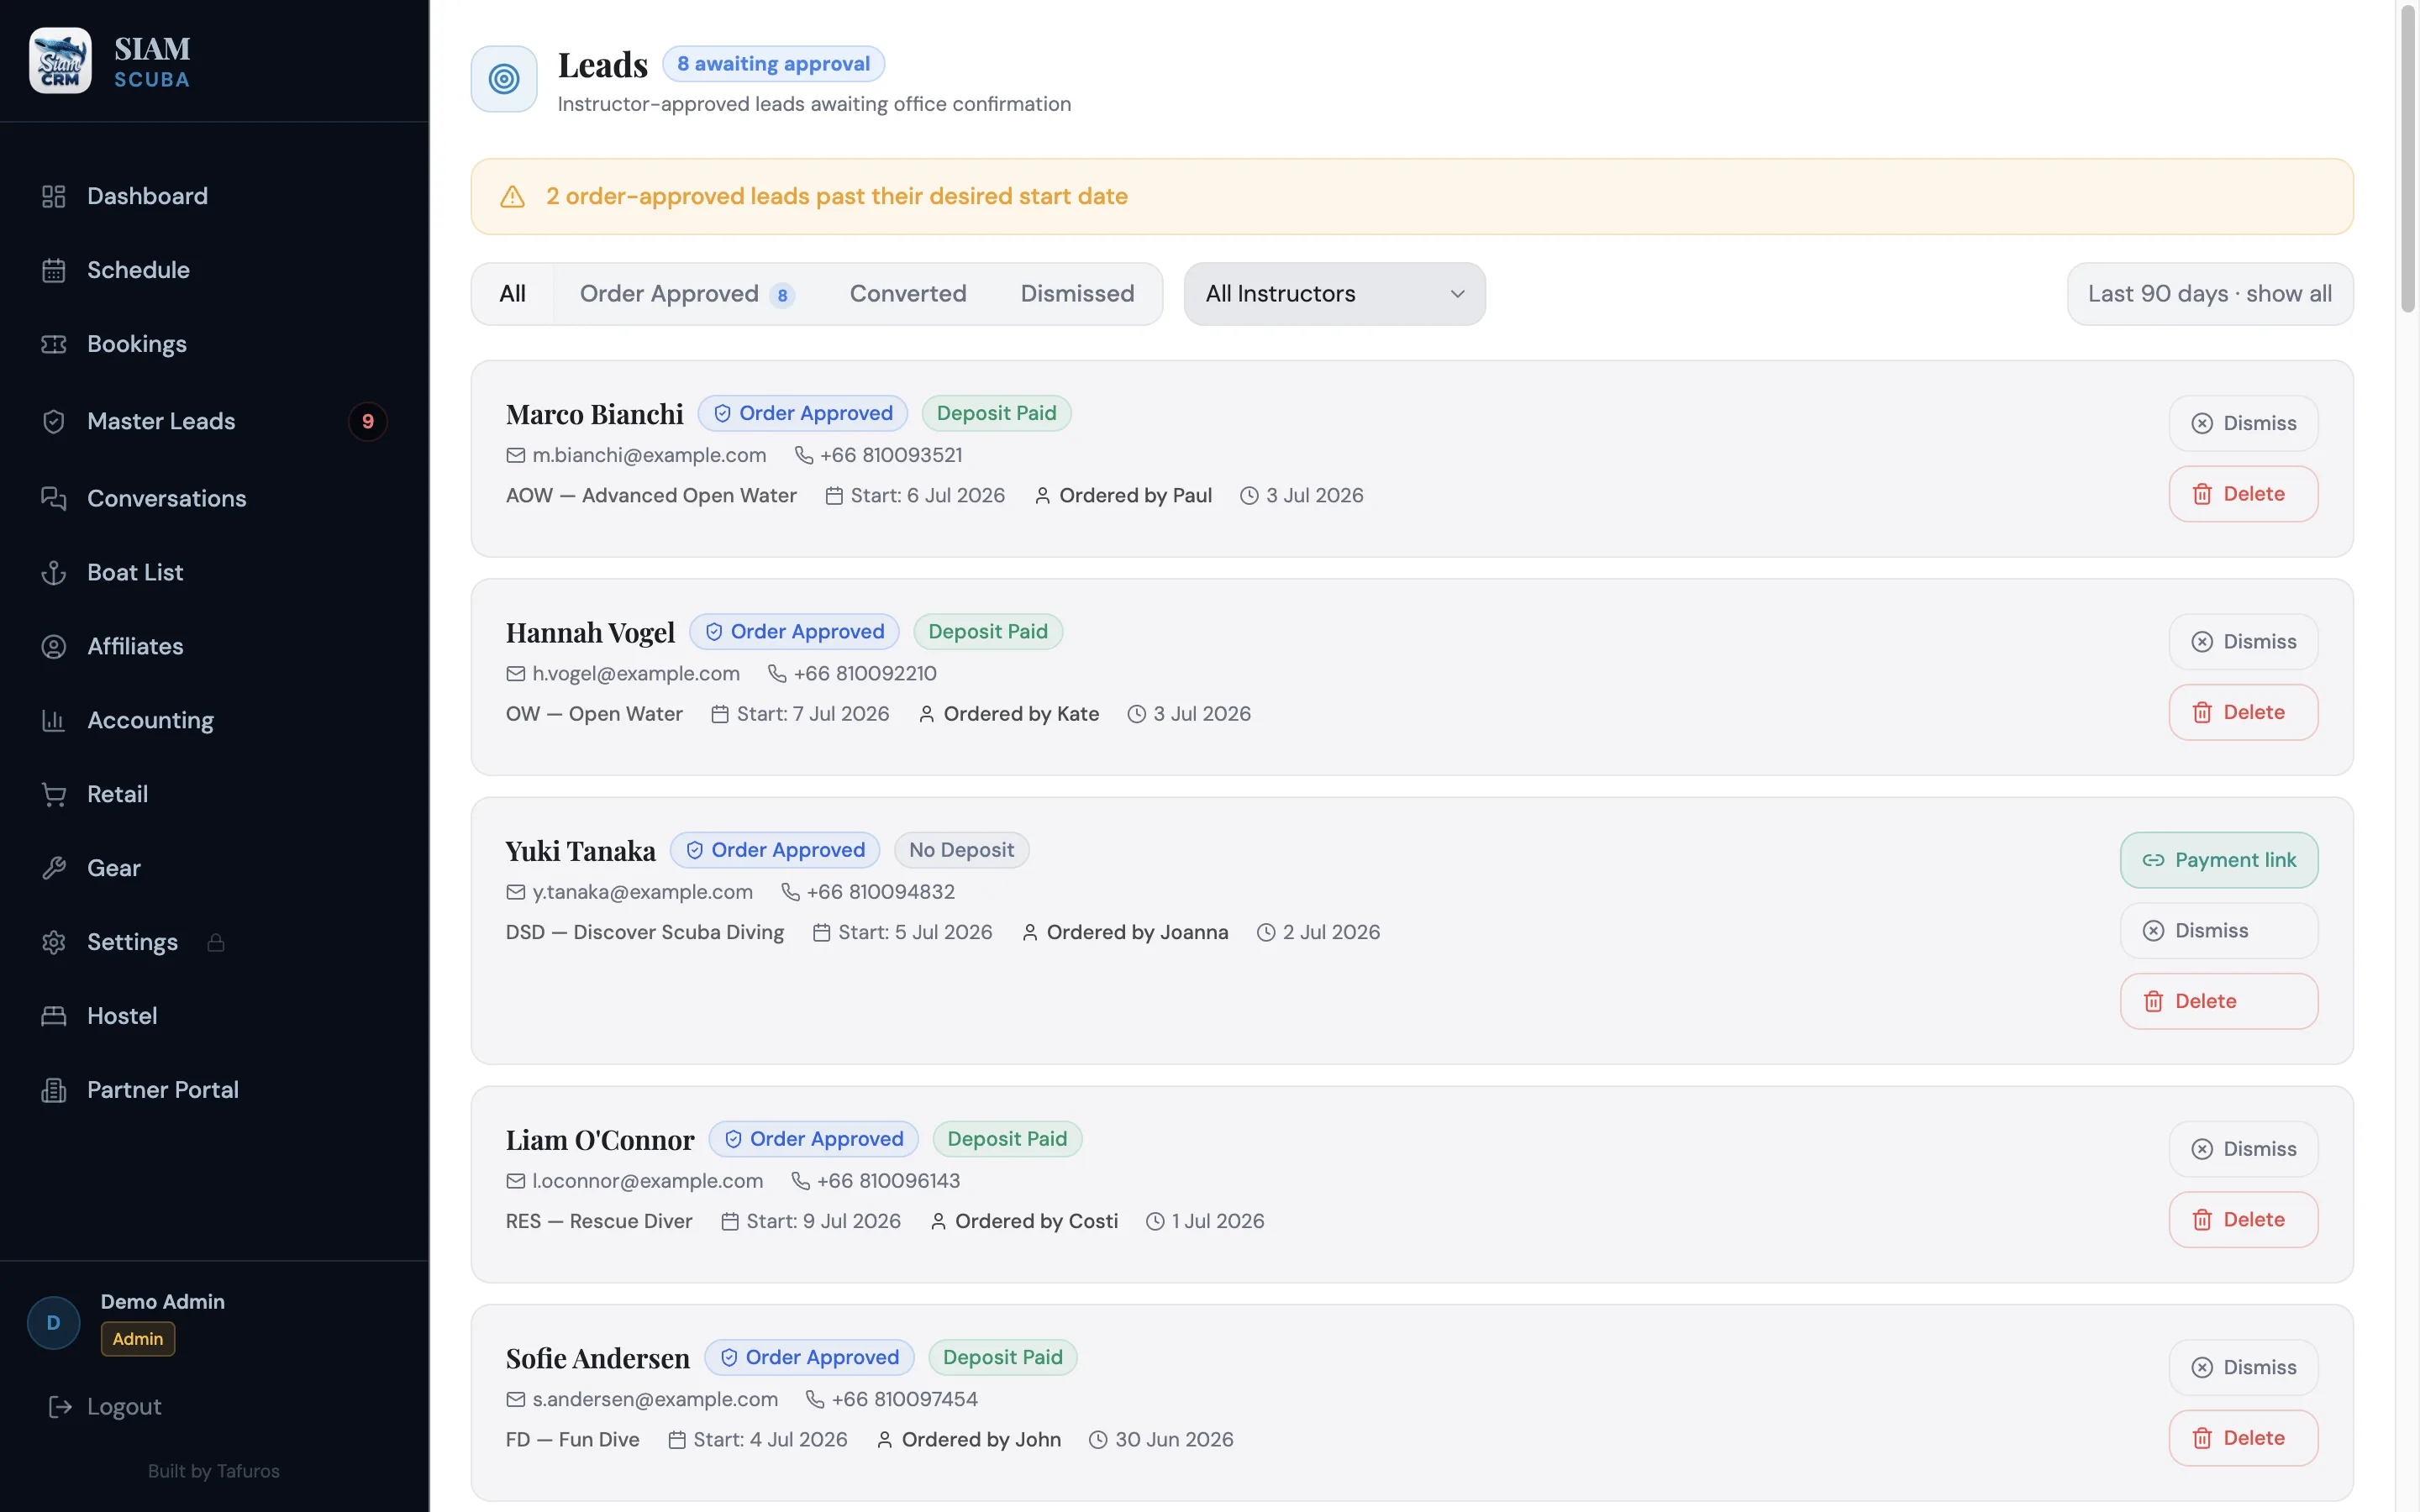Screen dimensions: 2420x1512
Task: Select the Converted tab
Action: (907, 294)
